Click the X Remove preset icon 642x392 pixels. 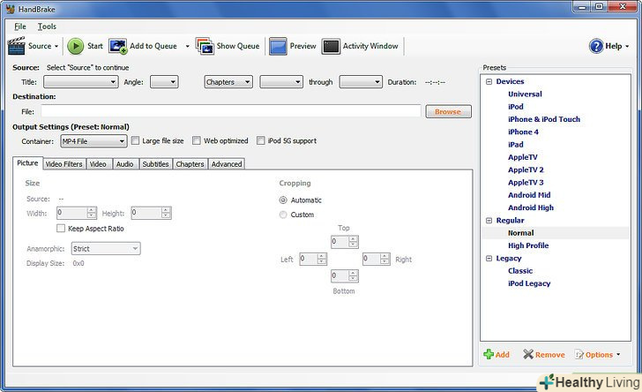pyautogui.click(x=528, y=354)
